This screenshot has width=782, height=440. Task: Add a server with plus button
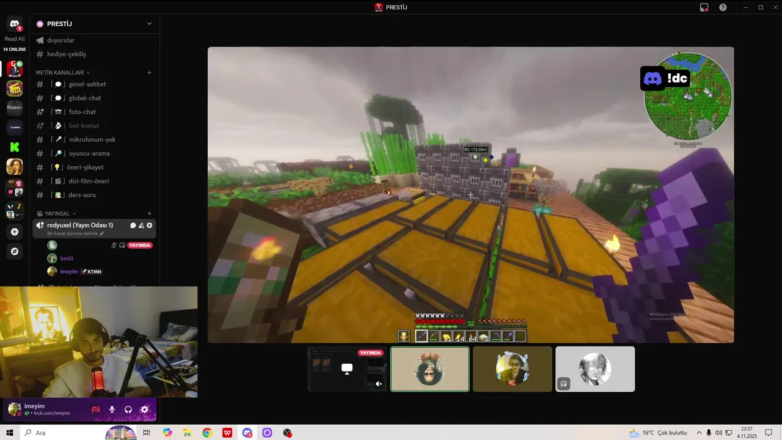(x=15, y=232)
